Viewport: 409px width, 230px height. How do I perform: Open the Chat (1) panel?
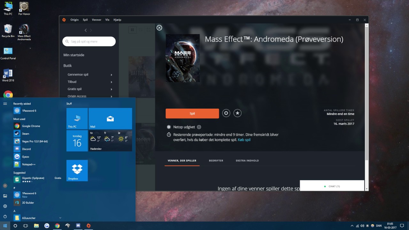tap(332, 186)
